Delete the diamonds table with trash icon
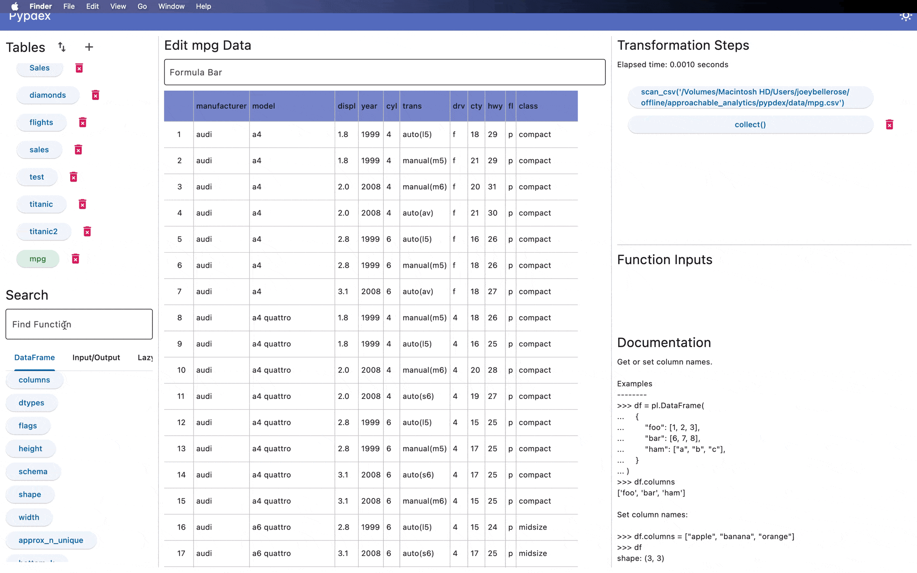The image size is (917, 573). [x=95, y=95]
